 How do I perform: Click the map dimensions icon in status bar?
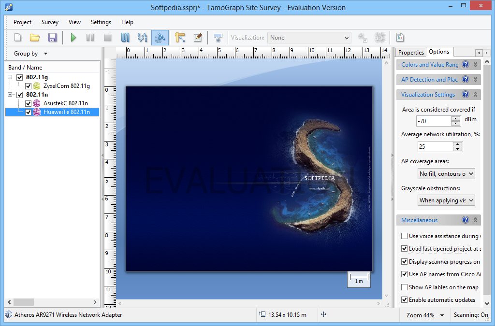(x=262, y=314)
